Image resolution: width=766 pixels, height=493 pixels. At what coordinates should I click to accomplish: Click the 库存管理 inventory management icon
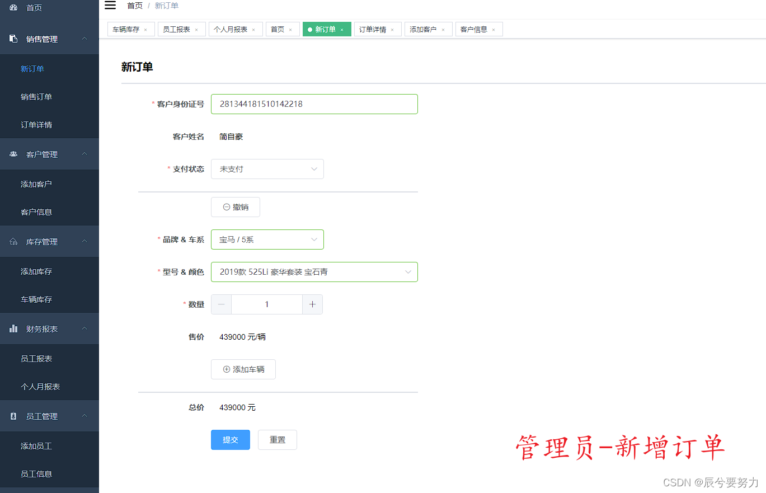(x=13, y=241)
